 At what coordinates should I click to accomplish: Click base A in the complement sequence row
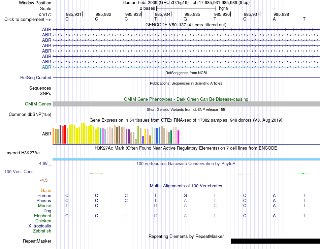[x=274, y=19]
